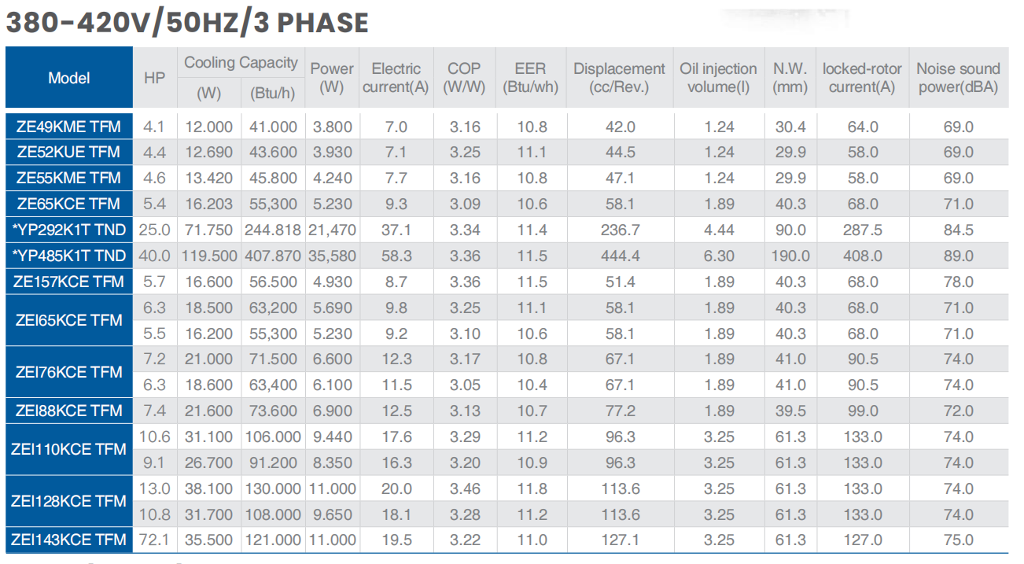
Task: Select the 84.5 noise sound power value
Action: tap(958, 230)
